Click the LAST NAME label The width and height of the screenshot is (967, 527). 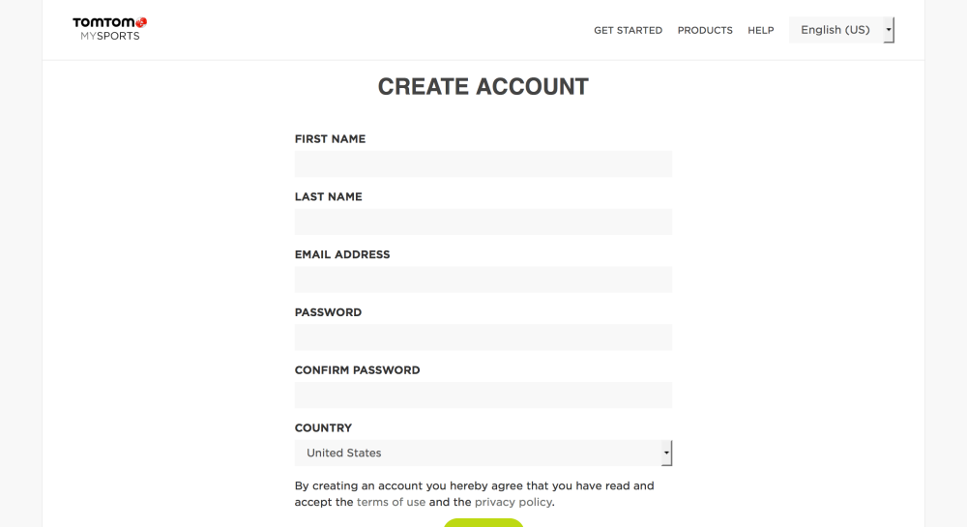(328, 196)
